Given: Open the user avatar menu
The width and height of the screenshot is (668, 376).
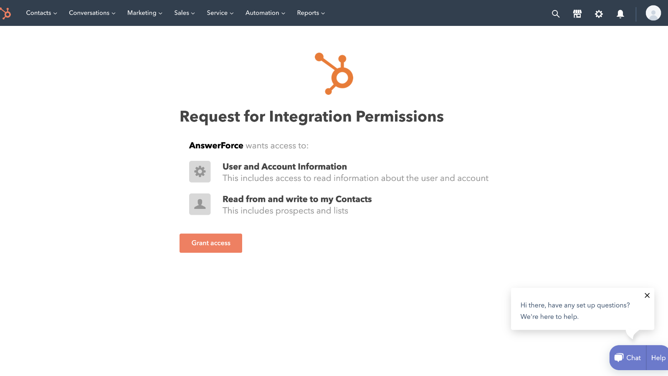Looking at the screenshot, I should (x=653, y=13).
